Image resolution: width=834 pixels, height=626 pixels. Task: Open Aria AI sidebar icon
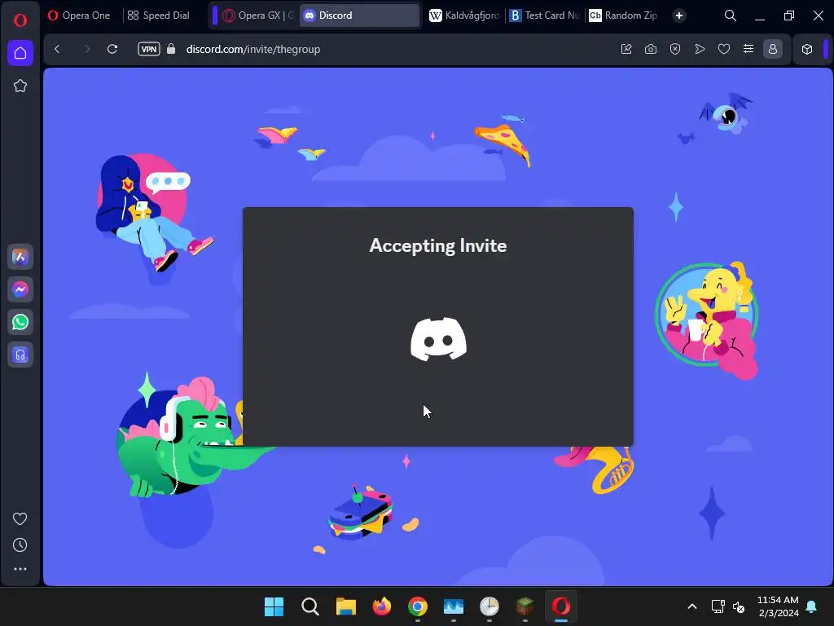20,257
